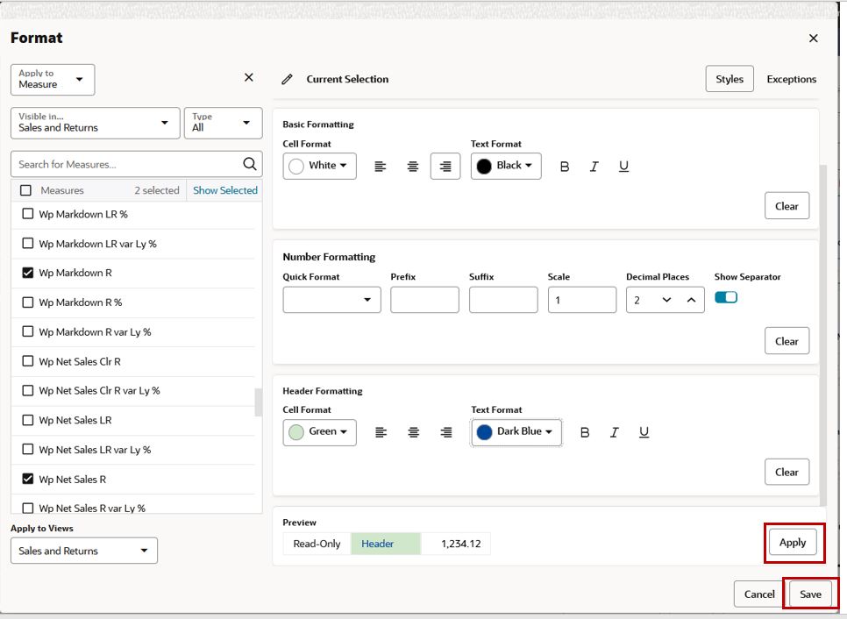Uncheck the Wp Markdown R measure
This screenshot has height=619, width=847.
(27, 273)
